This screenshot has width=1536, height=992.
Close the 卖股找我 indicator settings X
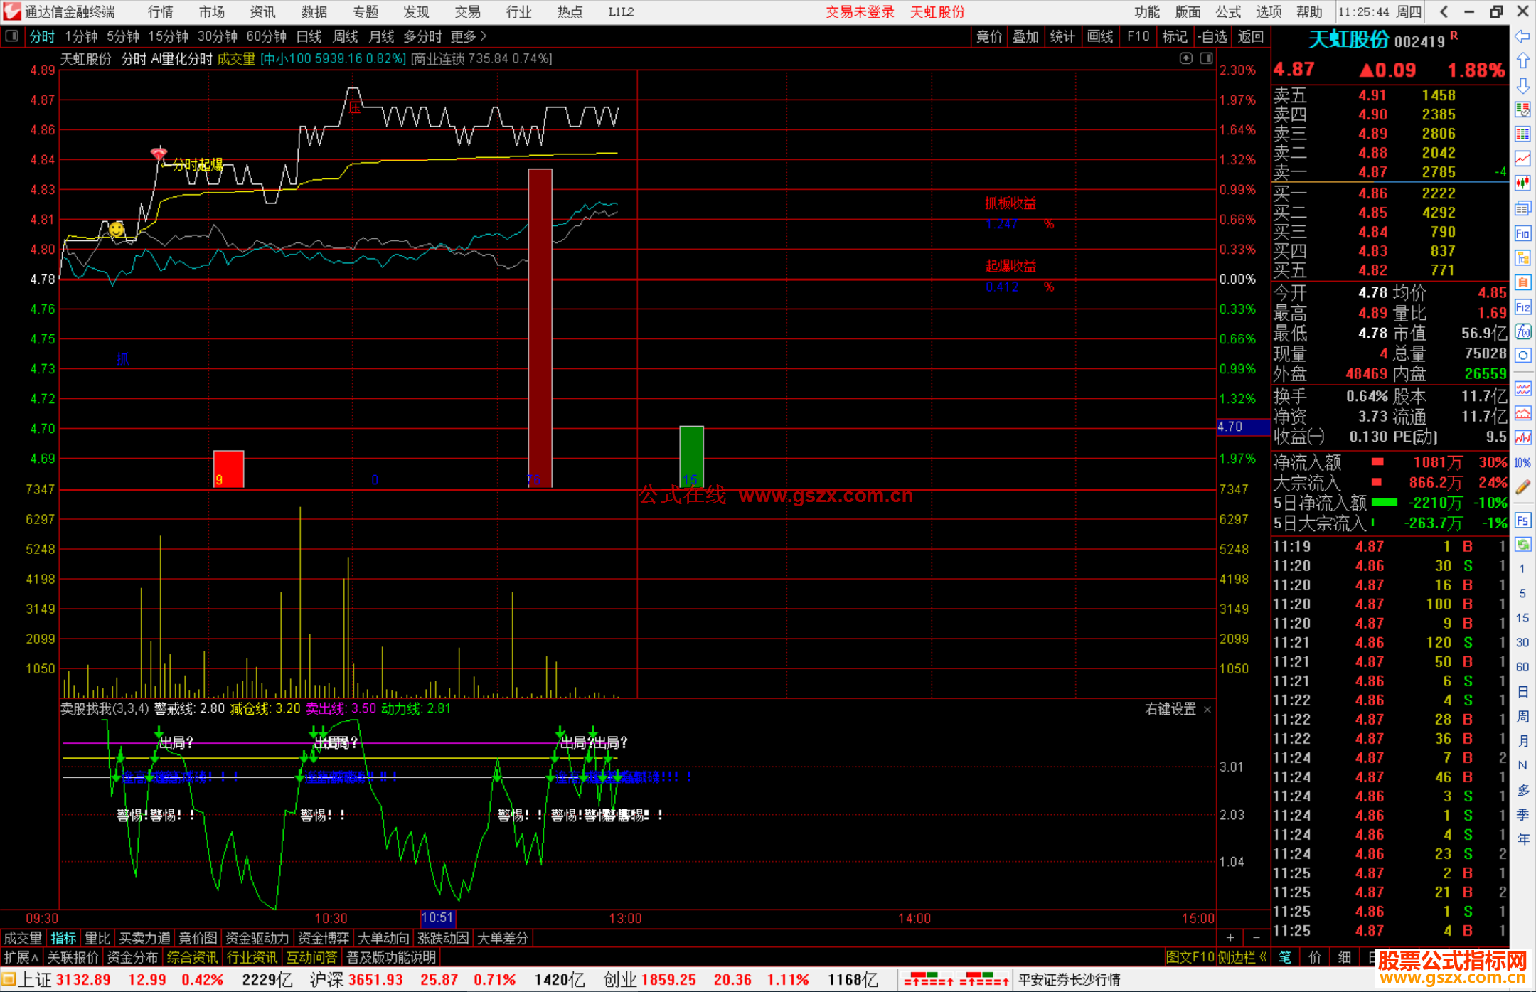point(1207,710)
